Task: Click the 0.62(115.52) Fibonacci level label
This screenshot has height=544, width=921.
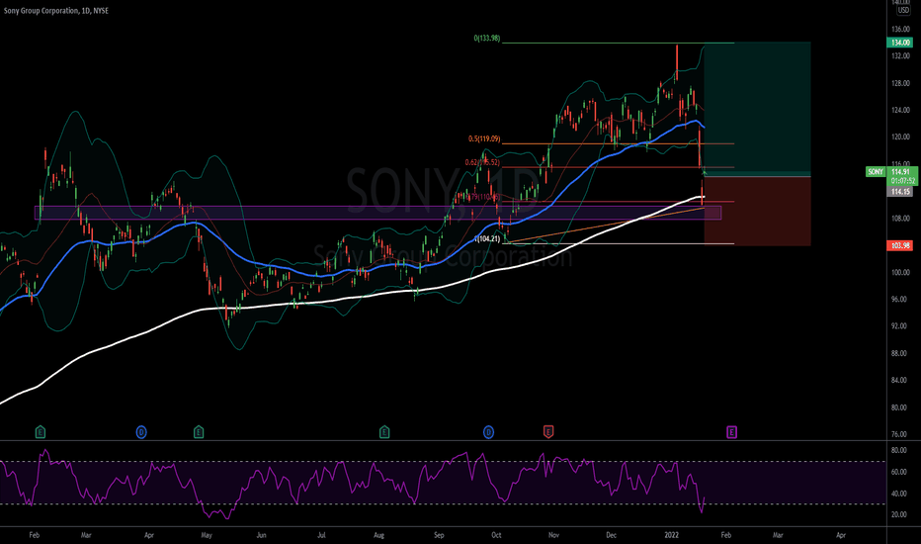Action: 482,162
